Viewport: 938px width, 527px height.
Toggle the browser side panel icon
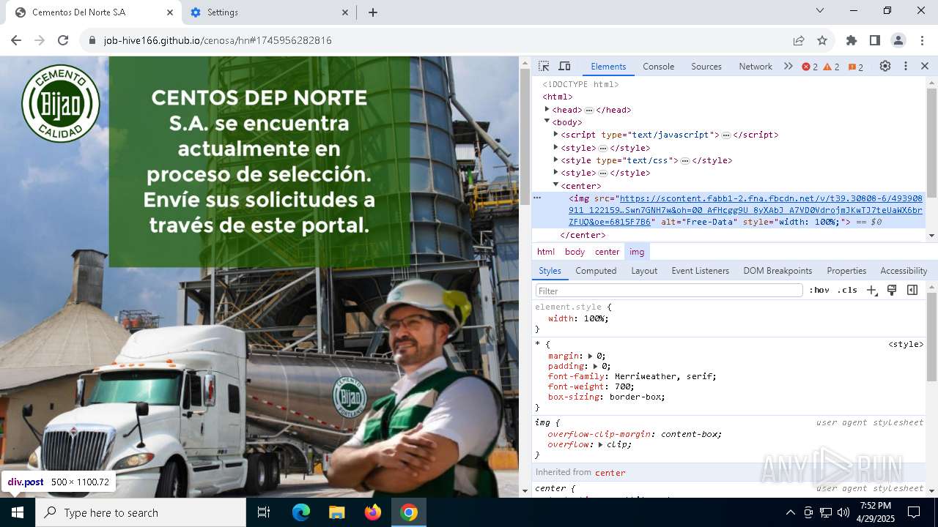[x=875, y=40]
